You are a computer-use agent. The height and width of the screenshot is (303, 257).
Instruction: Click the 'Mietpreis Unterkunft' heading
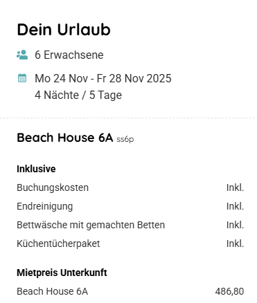(62, 273)
